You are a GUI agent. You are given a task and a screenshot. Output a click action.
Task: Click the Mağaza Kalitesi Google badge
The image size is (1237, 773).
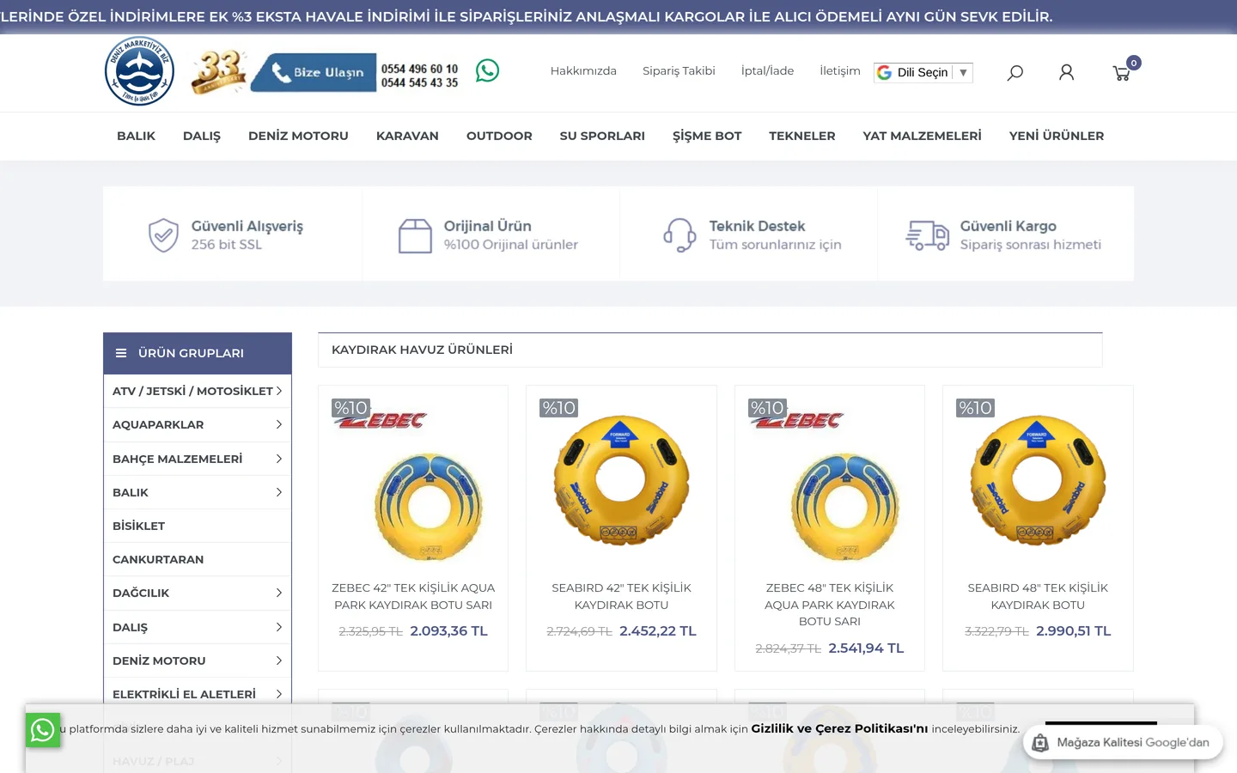pos(1124,742)
